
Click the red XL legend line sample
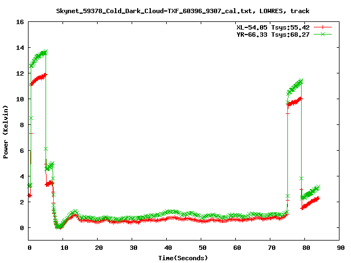(322, 27)
